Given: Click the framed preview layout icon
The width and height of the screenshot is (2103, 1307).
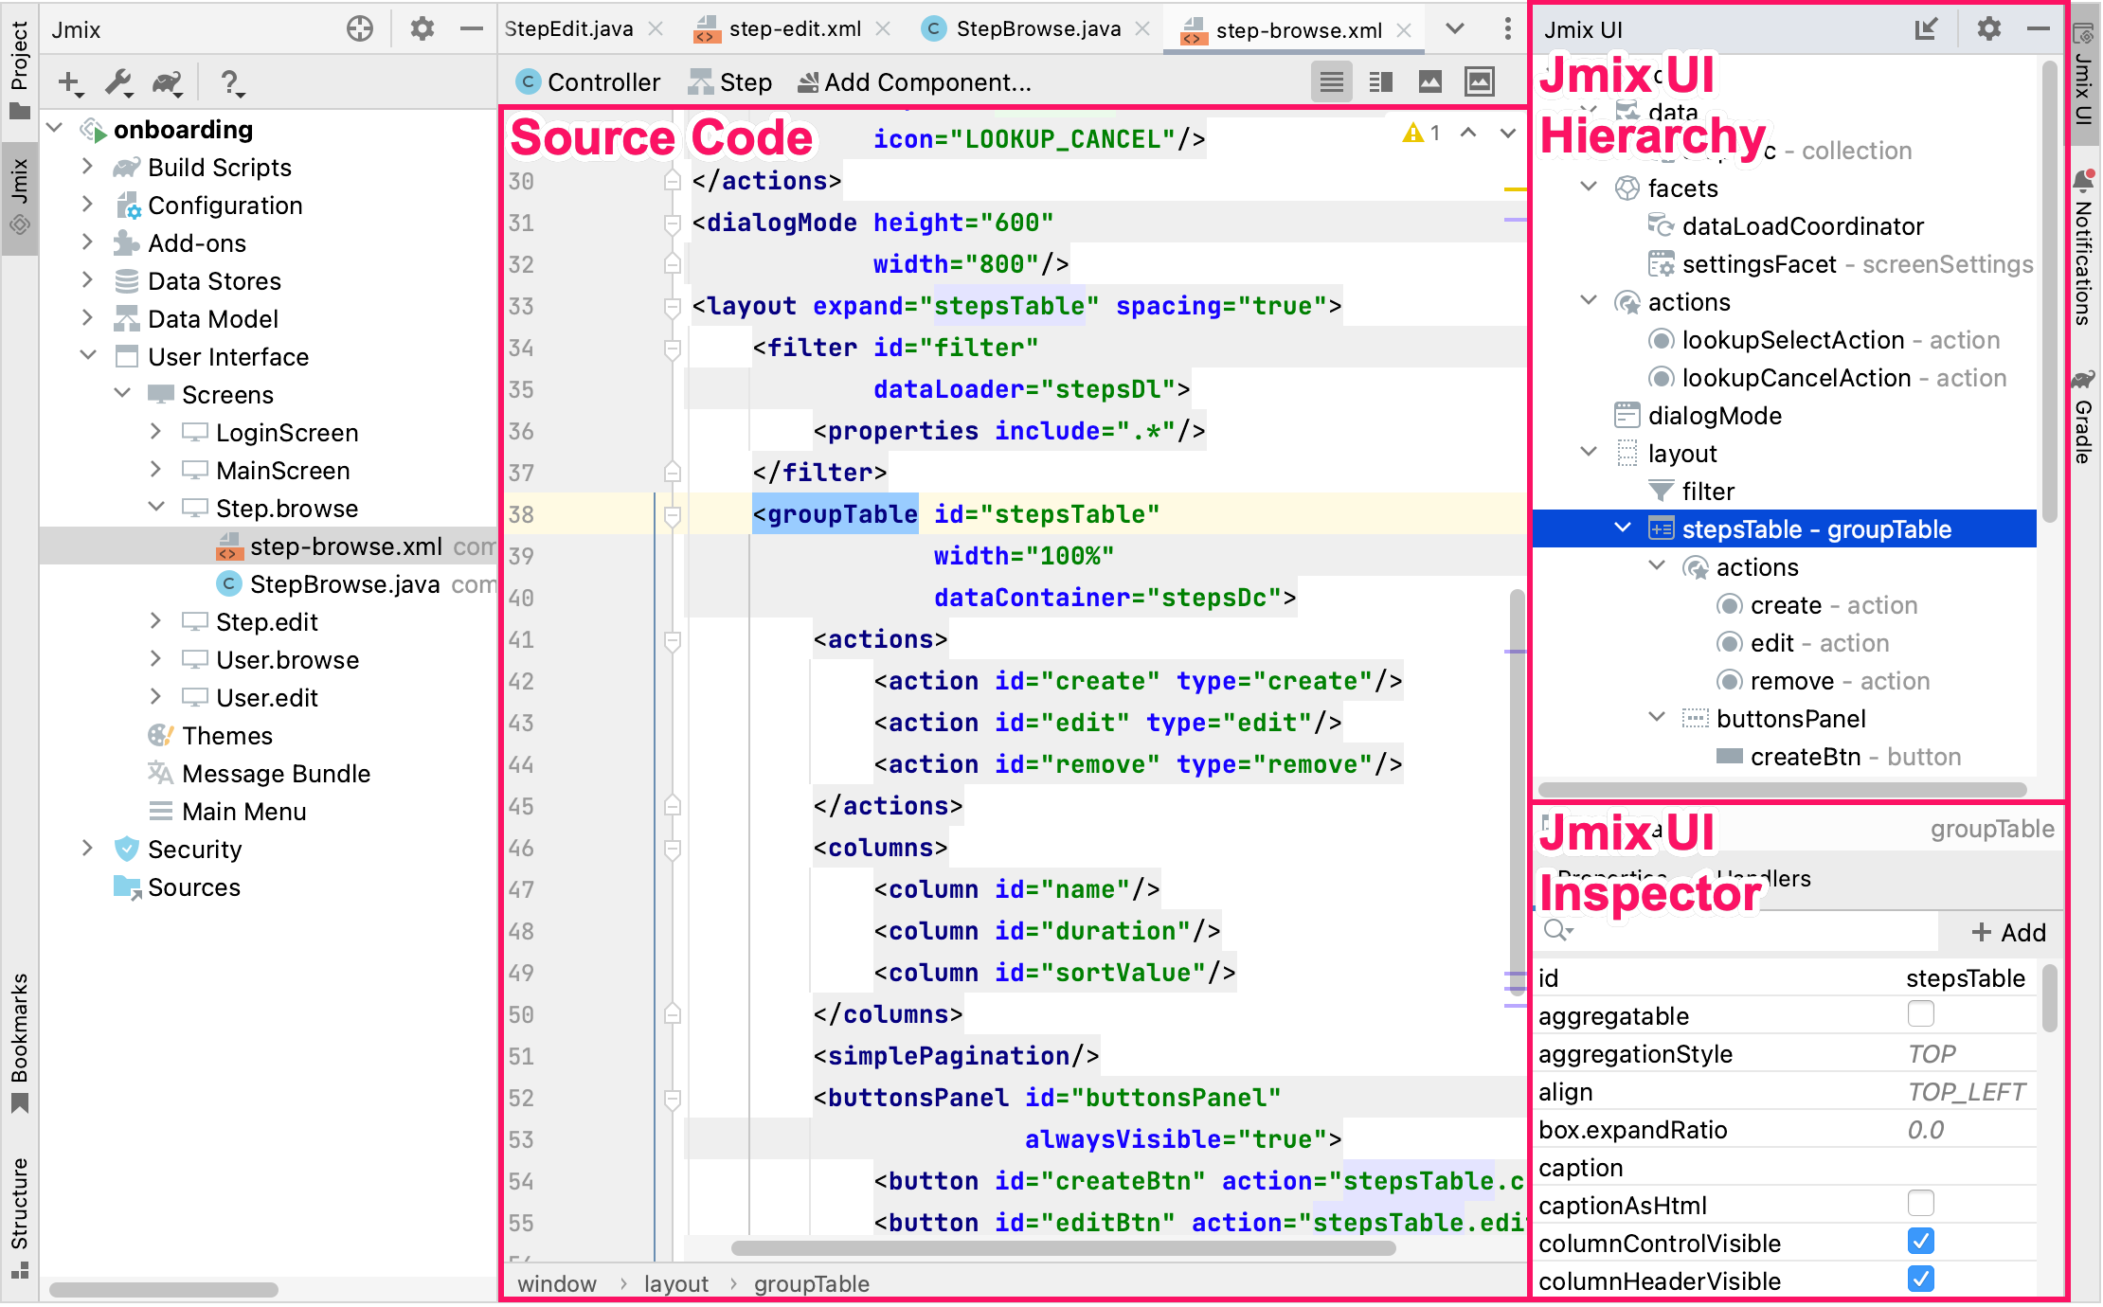Looking at the screenshot, I should (1480, 82).
